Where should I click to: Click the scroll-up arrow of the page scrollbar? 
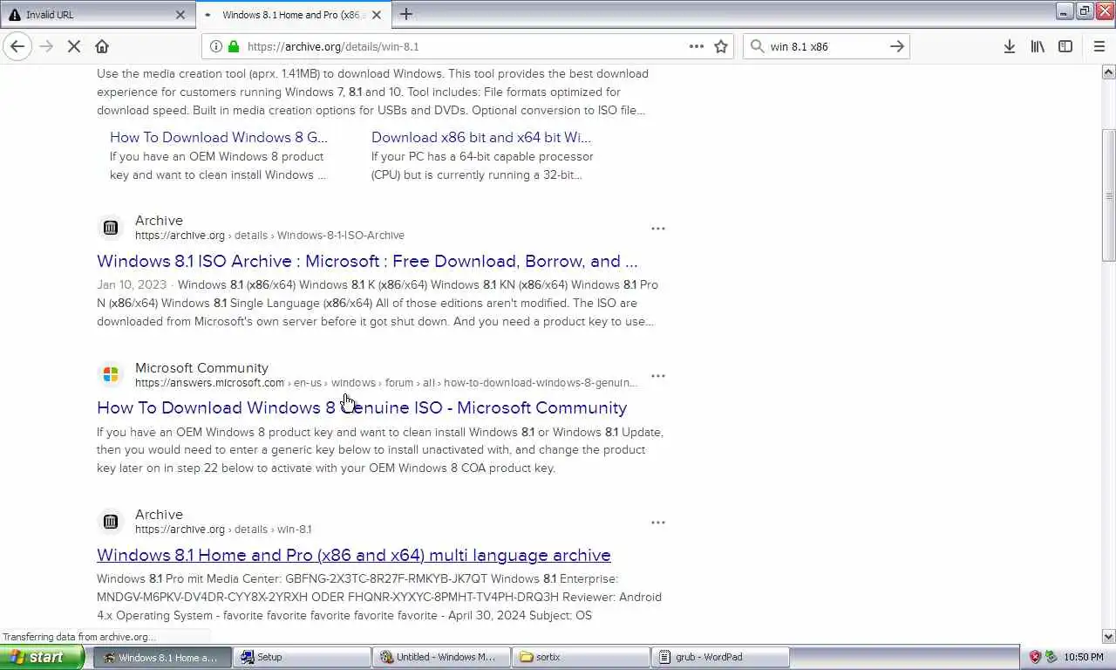pos(1109,72)
